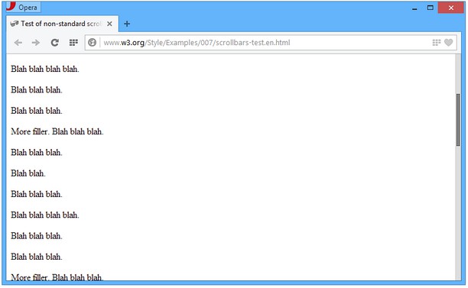This screenshot has width=468, height=288.
Task: Add page to Speed Dial icon in address bar
Action: point(437,43)
